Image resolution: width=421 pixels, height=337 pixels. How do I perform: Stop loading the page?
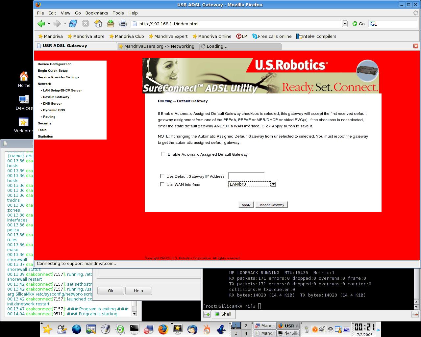tap(86, 23)
